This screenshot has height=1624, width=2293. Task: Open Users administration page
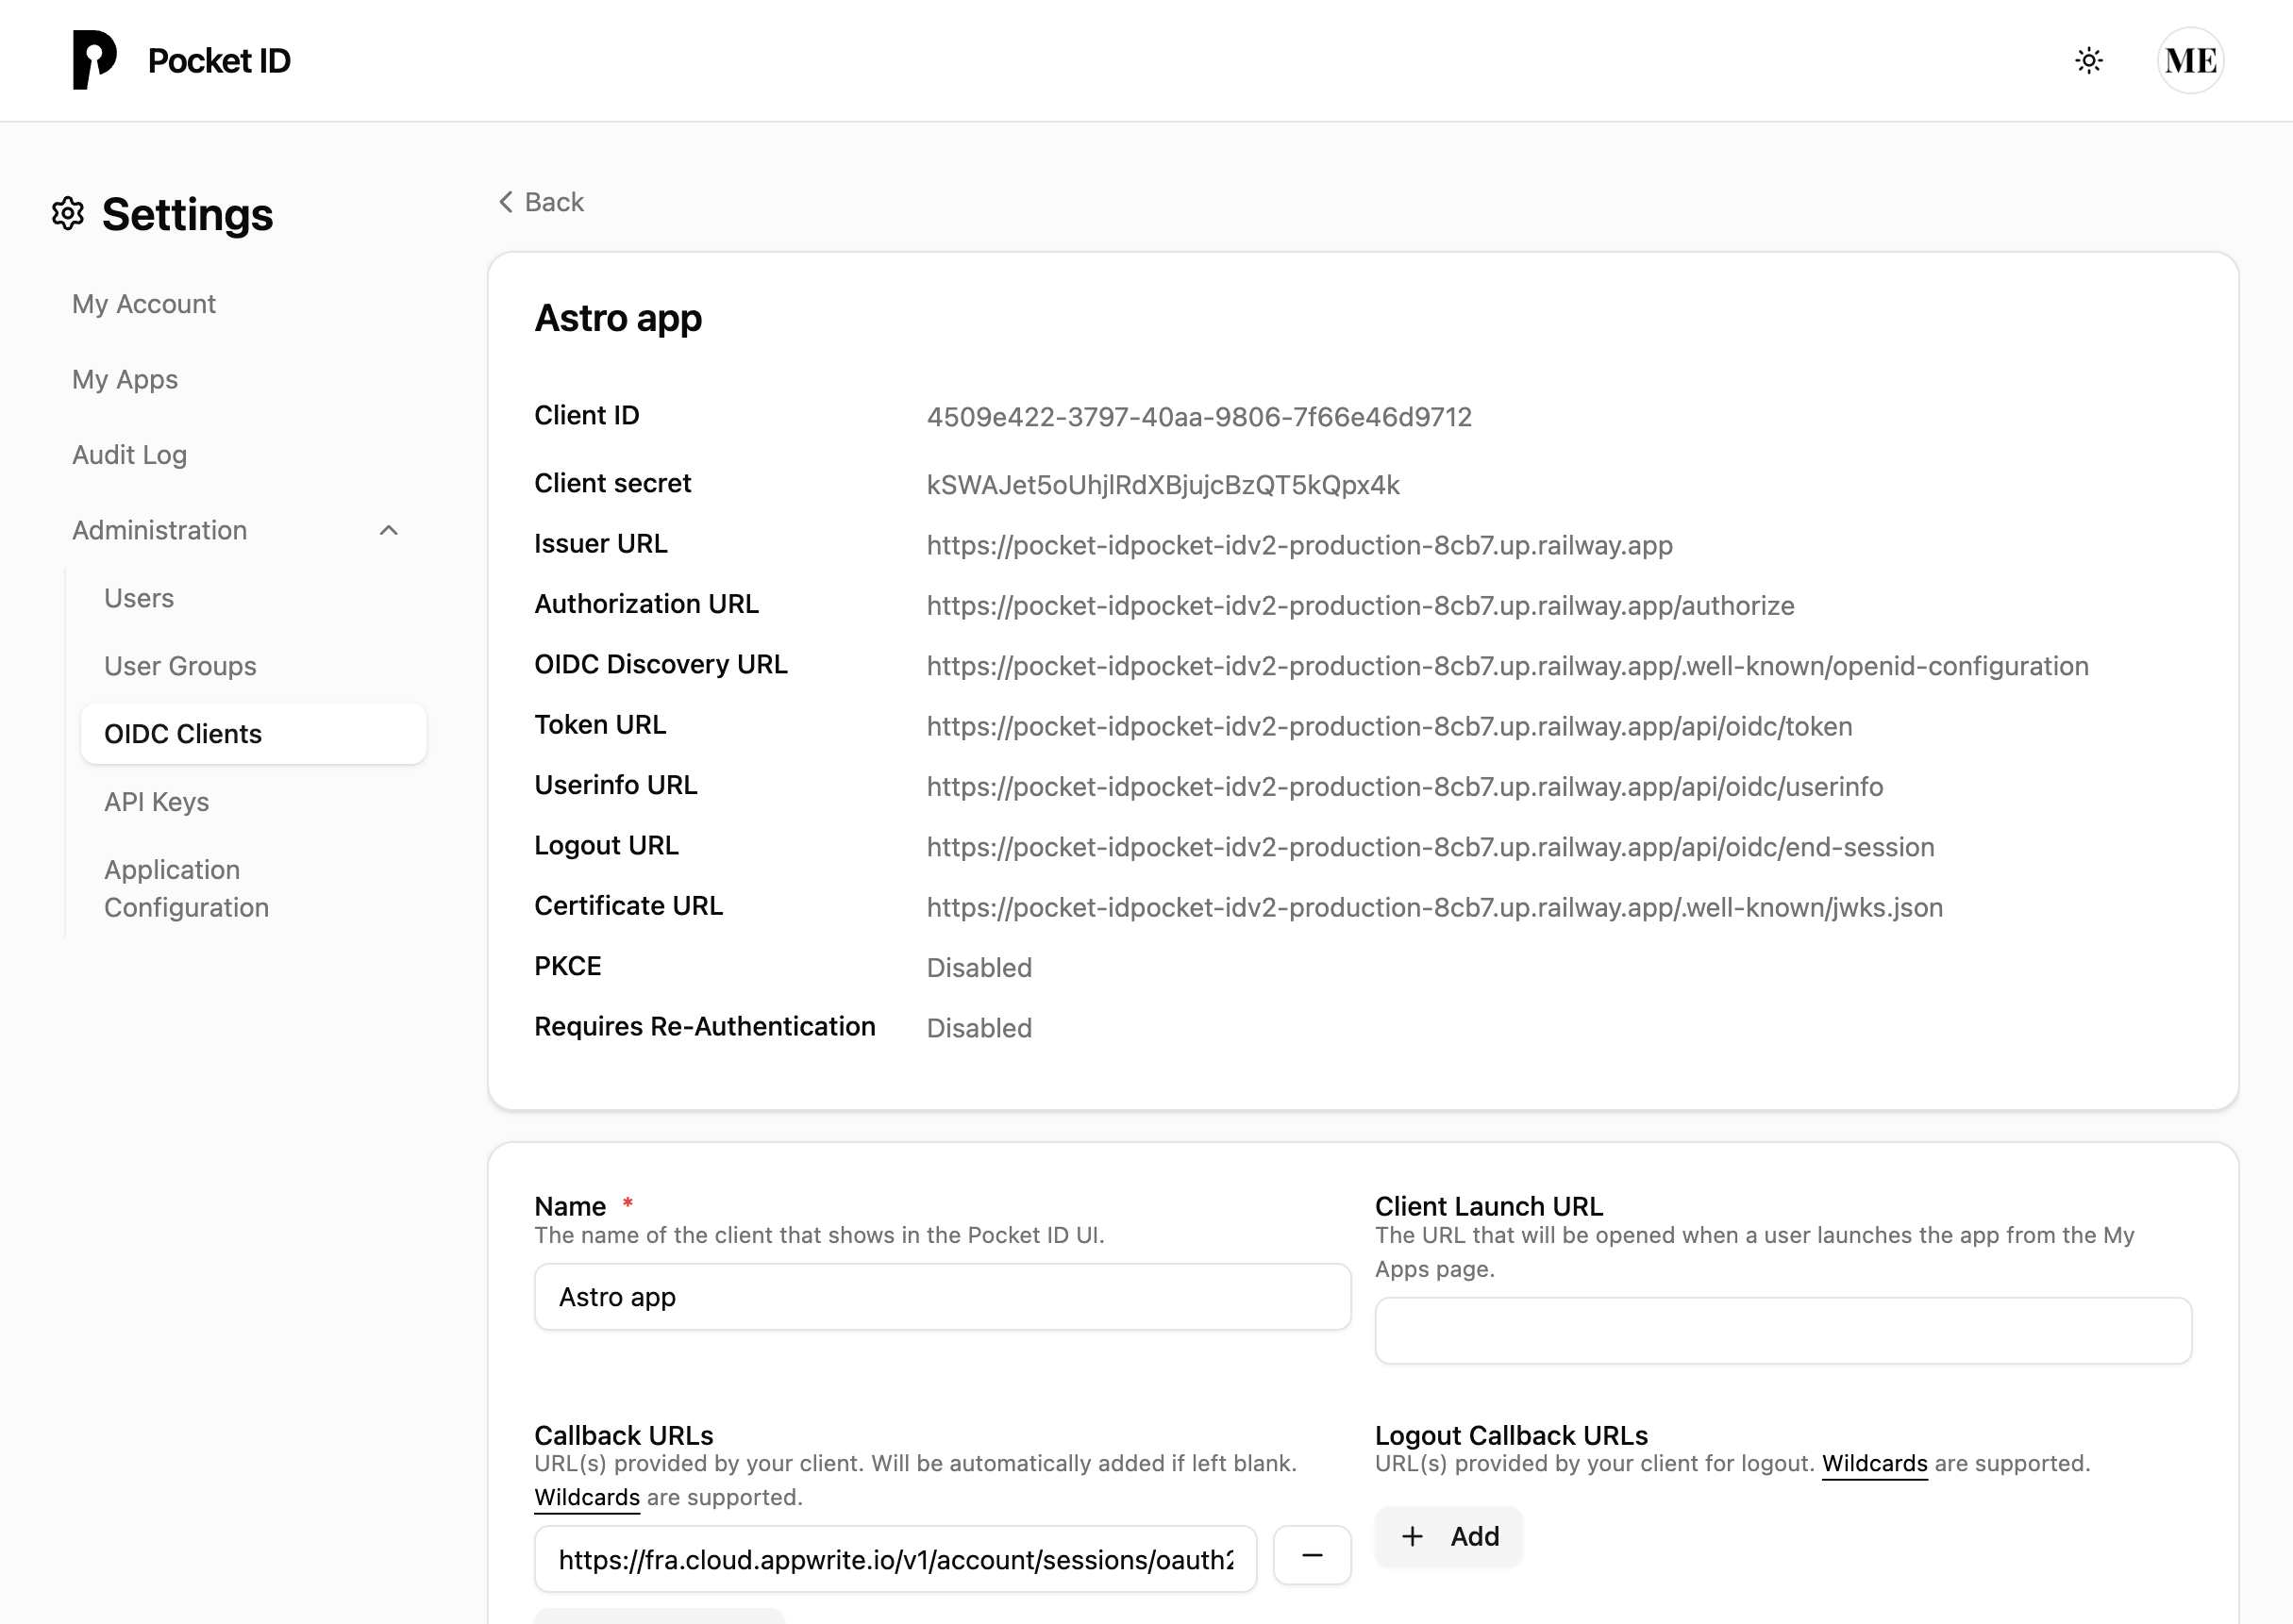[x=139, y=598]
